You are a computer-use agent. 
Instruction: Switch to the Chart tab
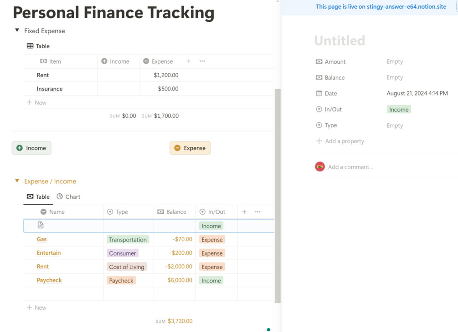click(68, 196)
